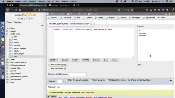Expand information_schema database node
175x98 pixels.
click(x=7, y=62)
